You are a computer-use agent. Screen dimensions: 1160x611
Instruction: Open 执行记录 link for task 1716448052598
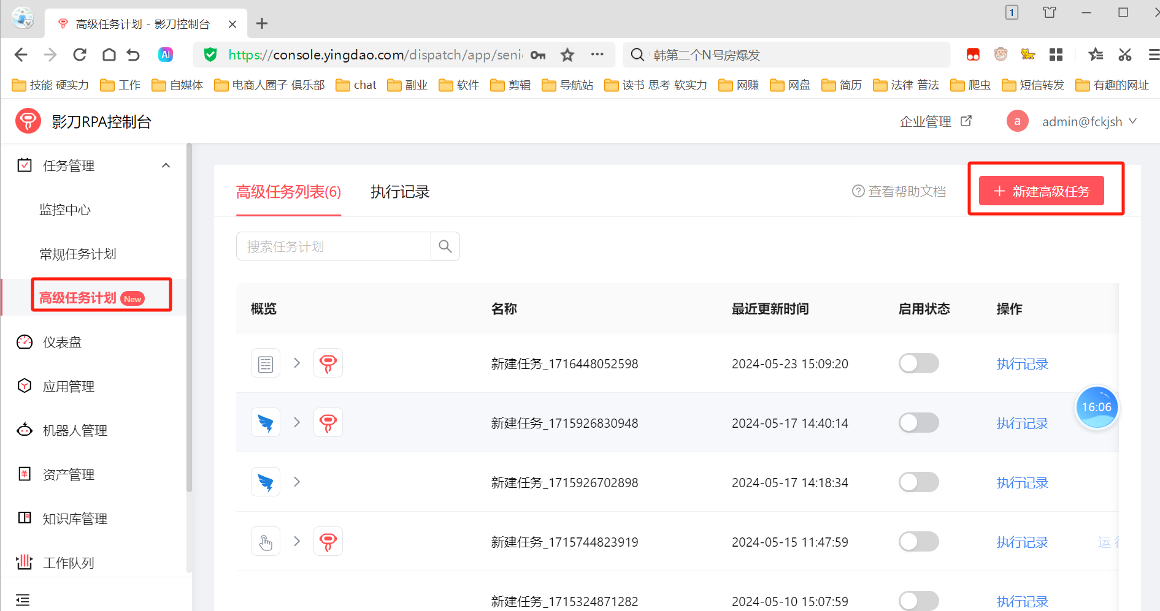[x=1023, y=364]
